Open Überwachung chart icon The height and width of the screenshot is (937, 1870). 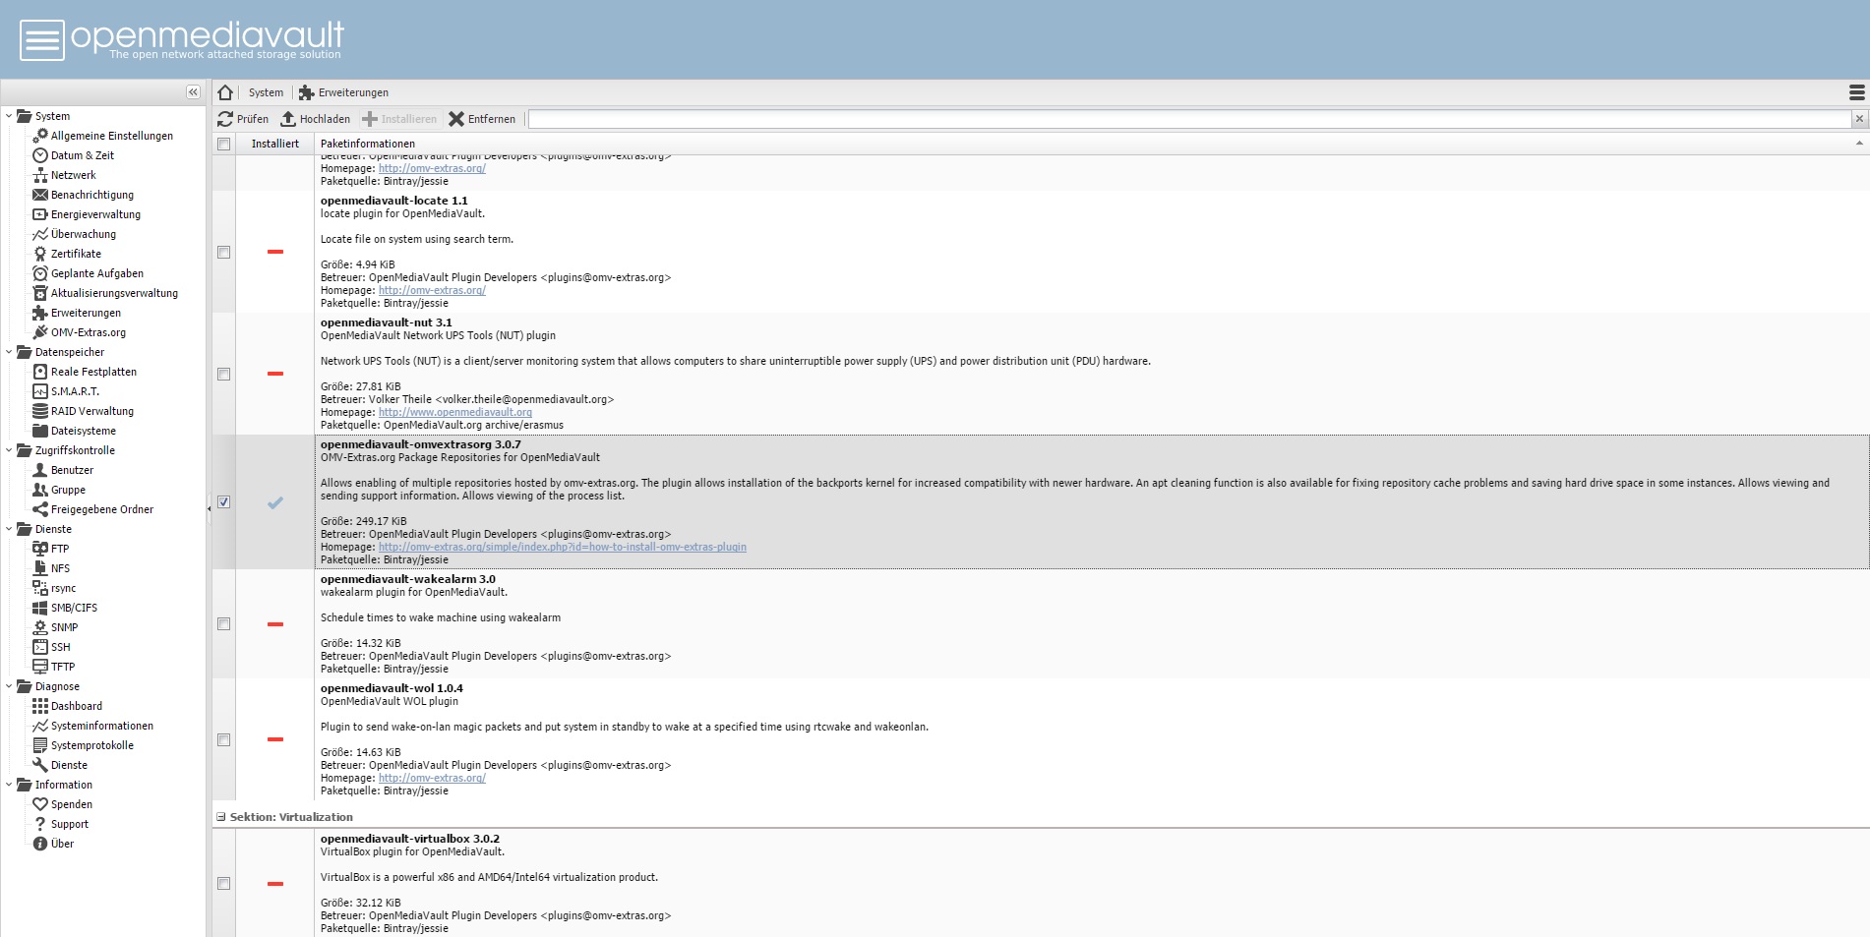(40, 234)
